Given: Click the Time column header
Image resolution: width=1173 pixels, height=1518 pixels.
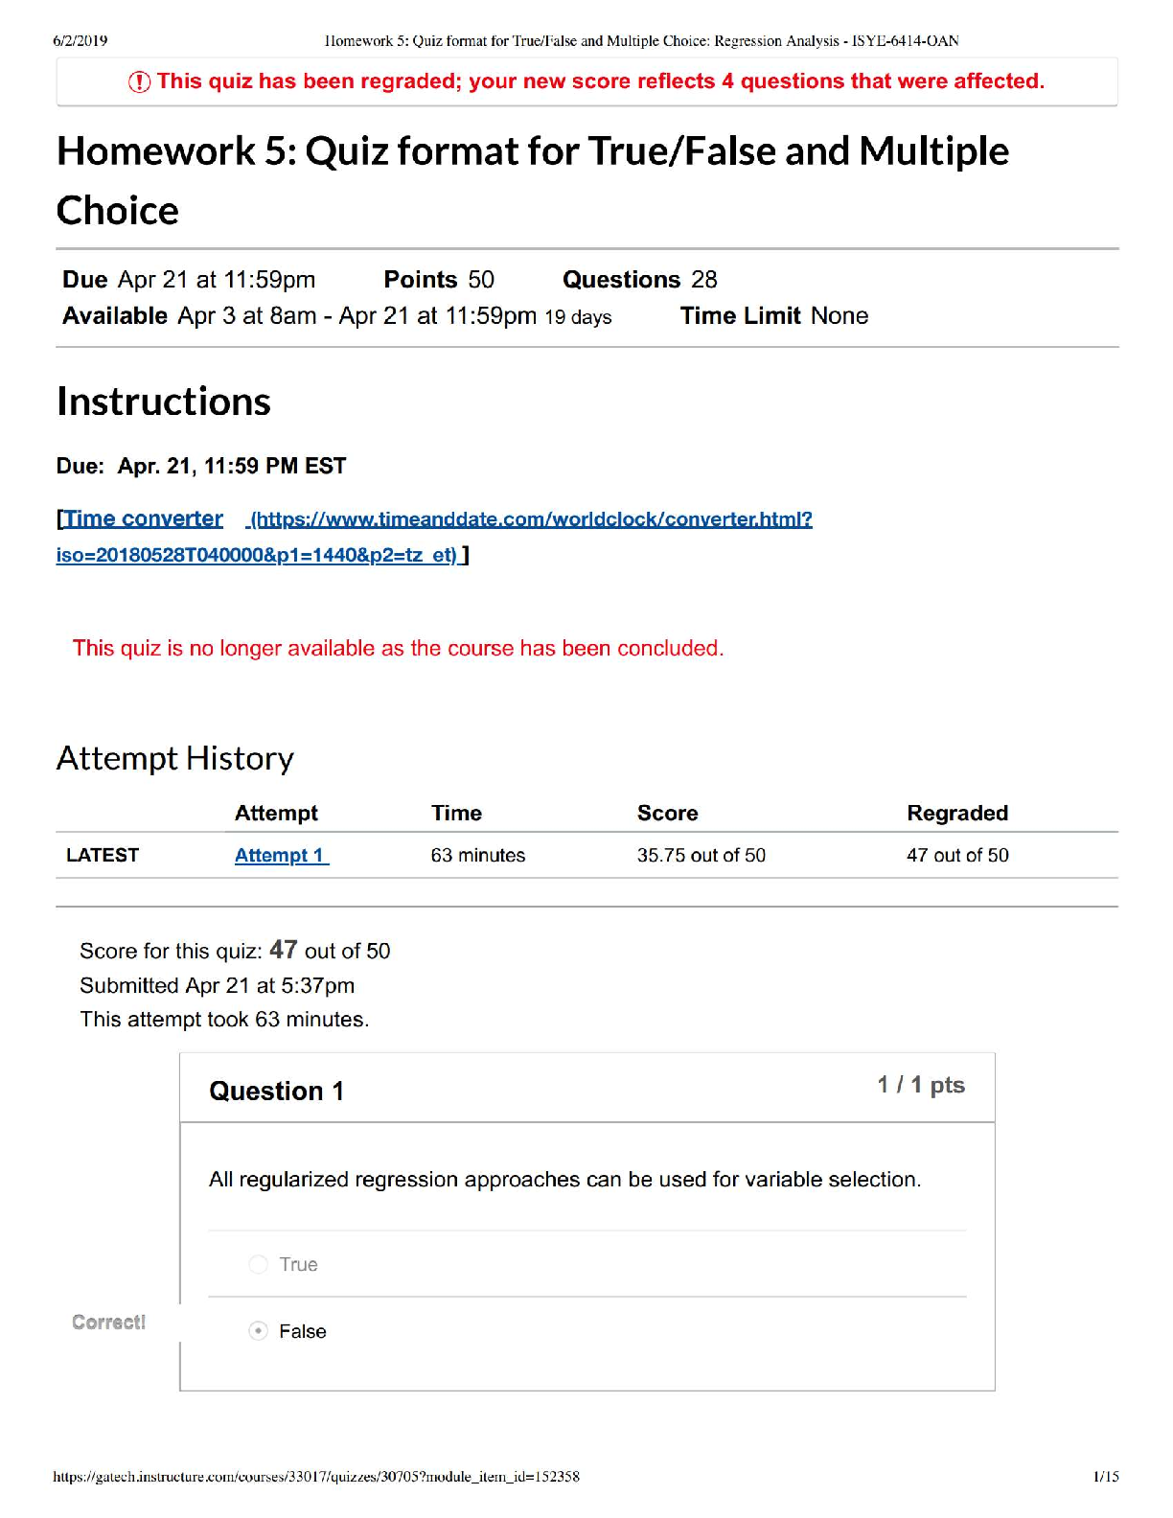Looking at the screenshot, I should coord(456,813).
